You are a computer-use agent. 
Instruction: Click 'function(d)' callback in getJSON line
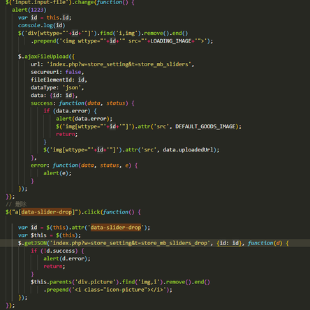265,243
